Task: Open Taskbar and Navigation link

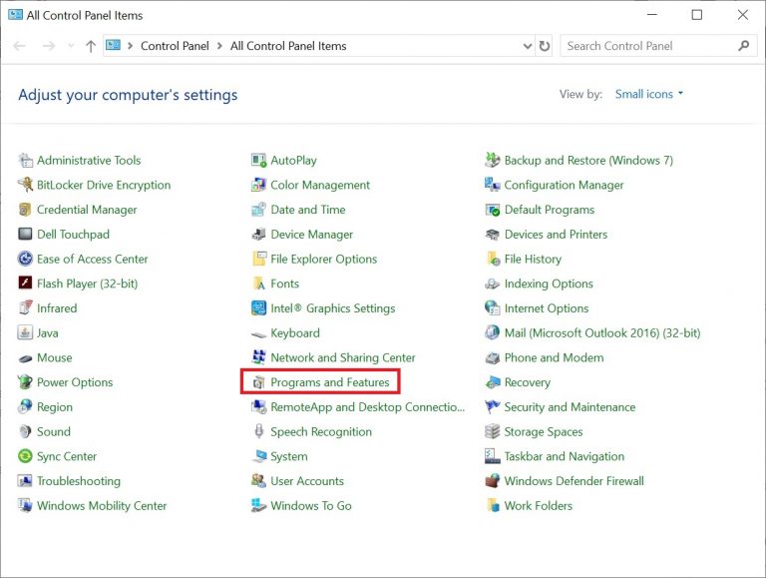Action: (x=565, y=456)
